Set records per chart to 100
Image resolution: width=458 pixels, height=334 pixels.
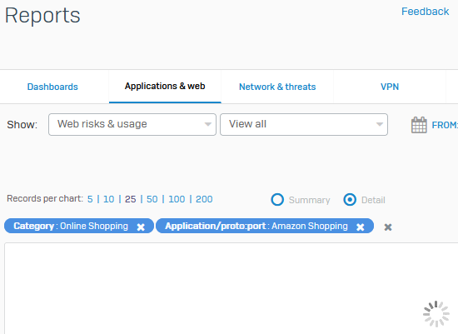(177, 199)
